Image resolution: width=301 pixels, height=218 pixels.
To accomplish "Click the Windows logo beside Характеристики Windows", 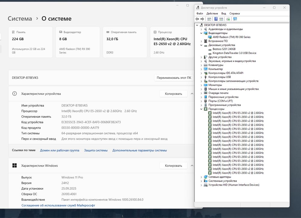I will [x=14, y=166].
